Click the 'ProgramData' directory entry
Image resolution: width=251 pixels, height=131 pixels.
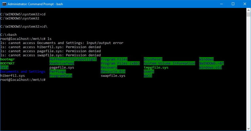coord(60,76)
